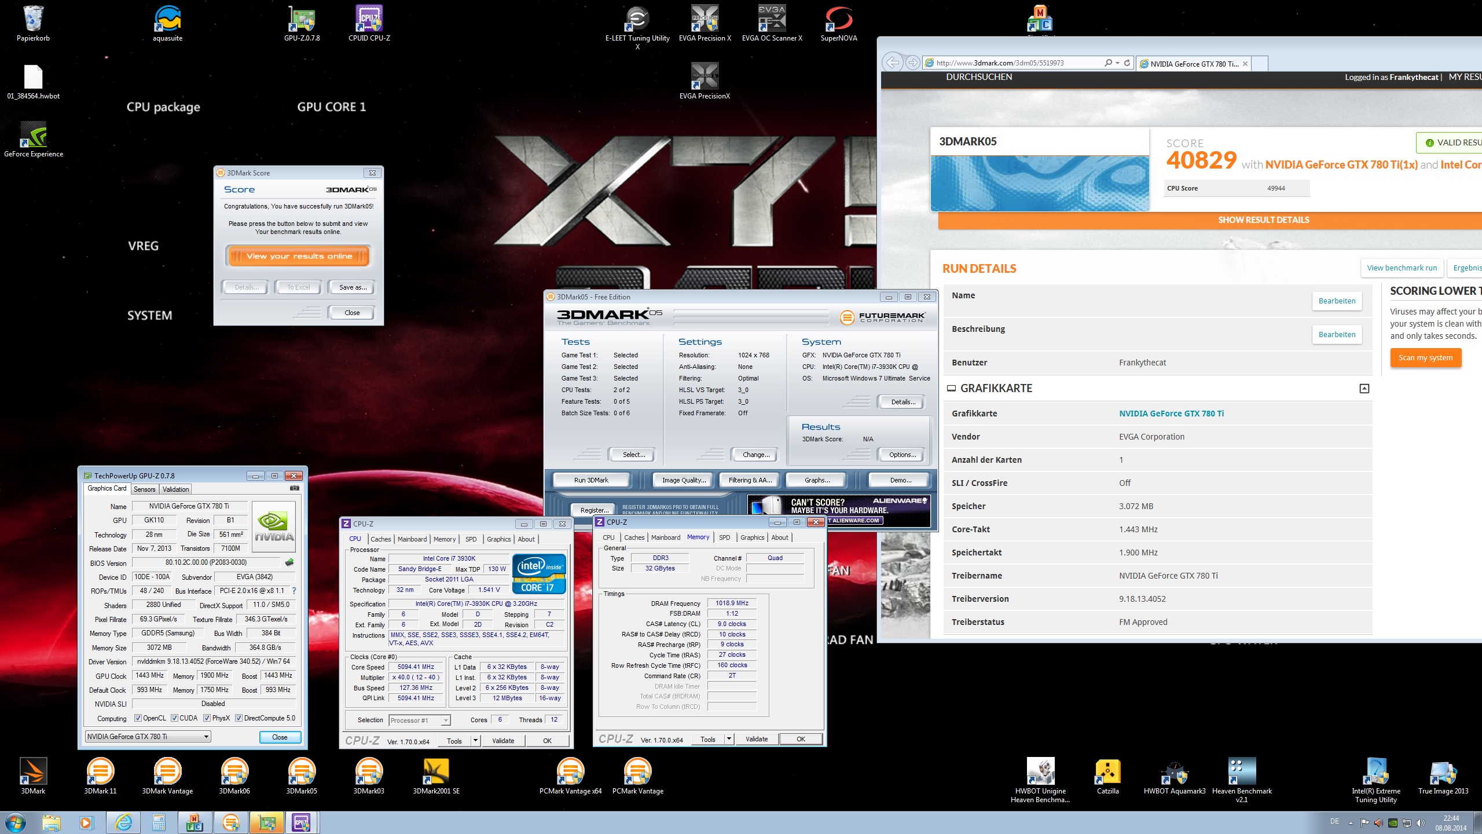Select the 01_384564.hwbot file icon

[x=33, y=81]
